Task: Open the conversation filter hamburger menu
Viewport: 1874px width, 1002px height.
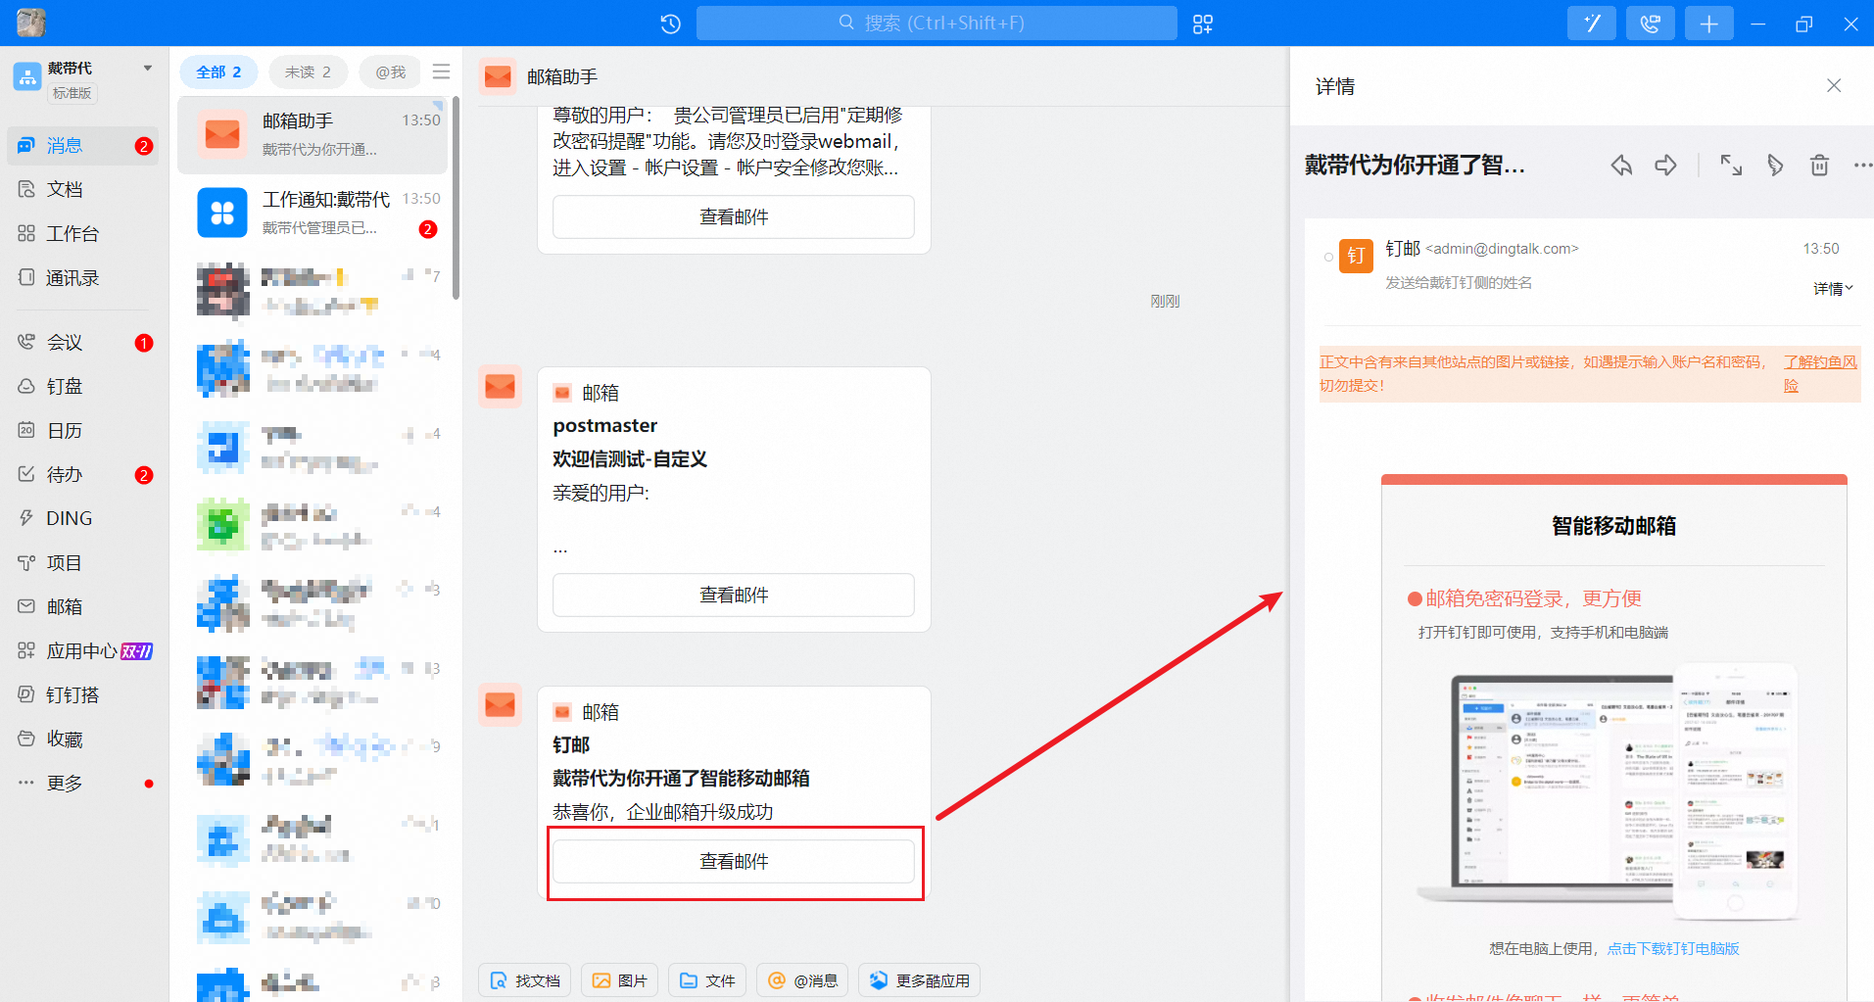Action: [441, 71]
